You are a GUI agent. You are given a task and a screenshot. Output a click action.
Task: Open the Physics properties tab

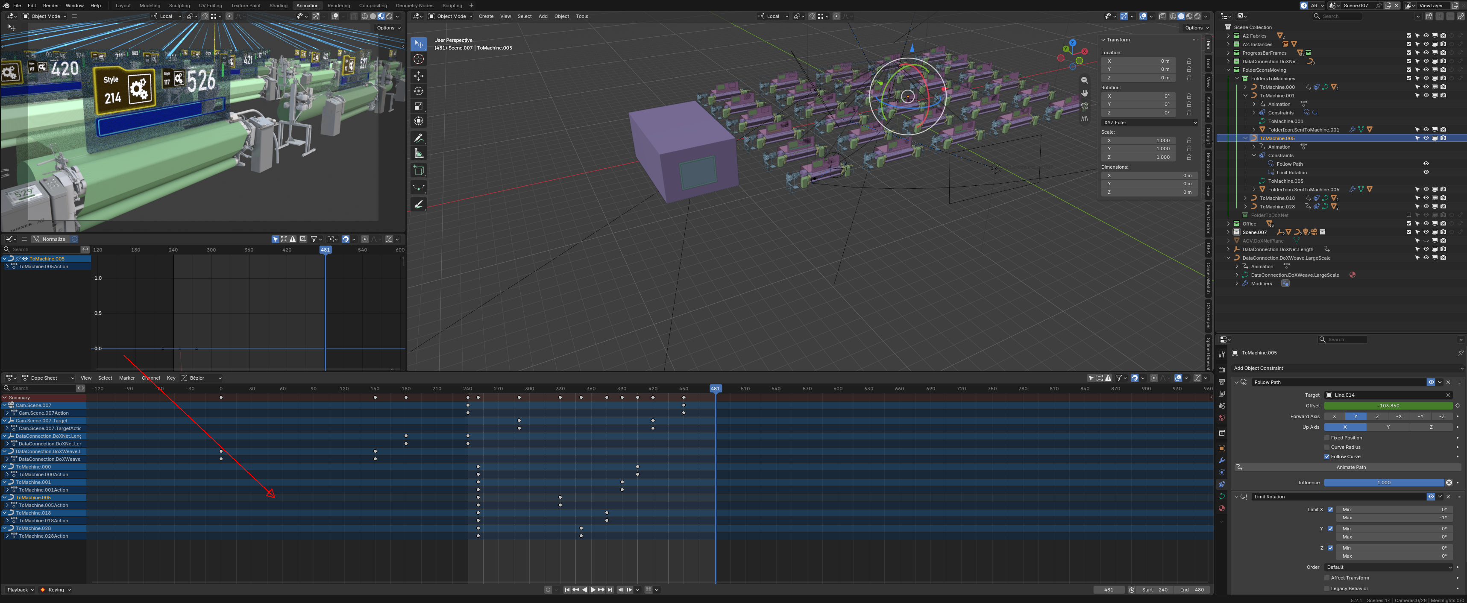coord(1221,473)
